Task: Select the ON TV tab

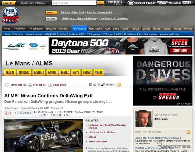Action: point(76,72)
